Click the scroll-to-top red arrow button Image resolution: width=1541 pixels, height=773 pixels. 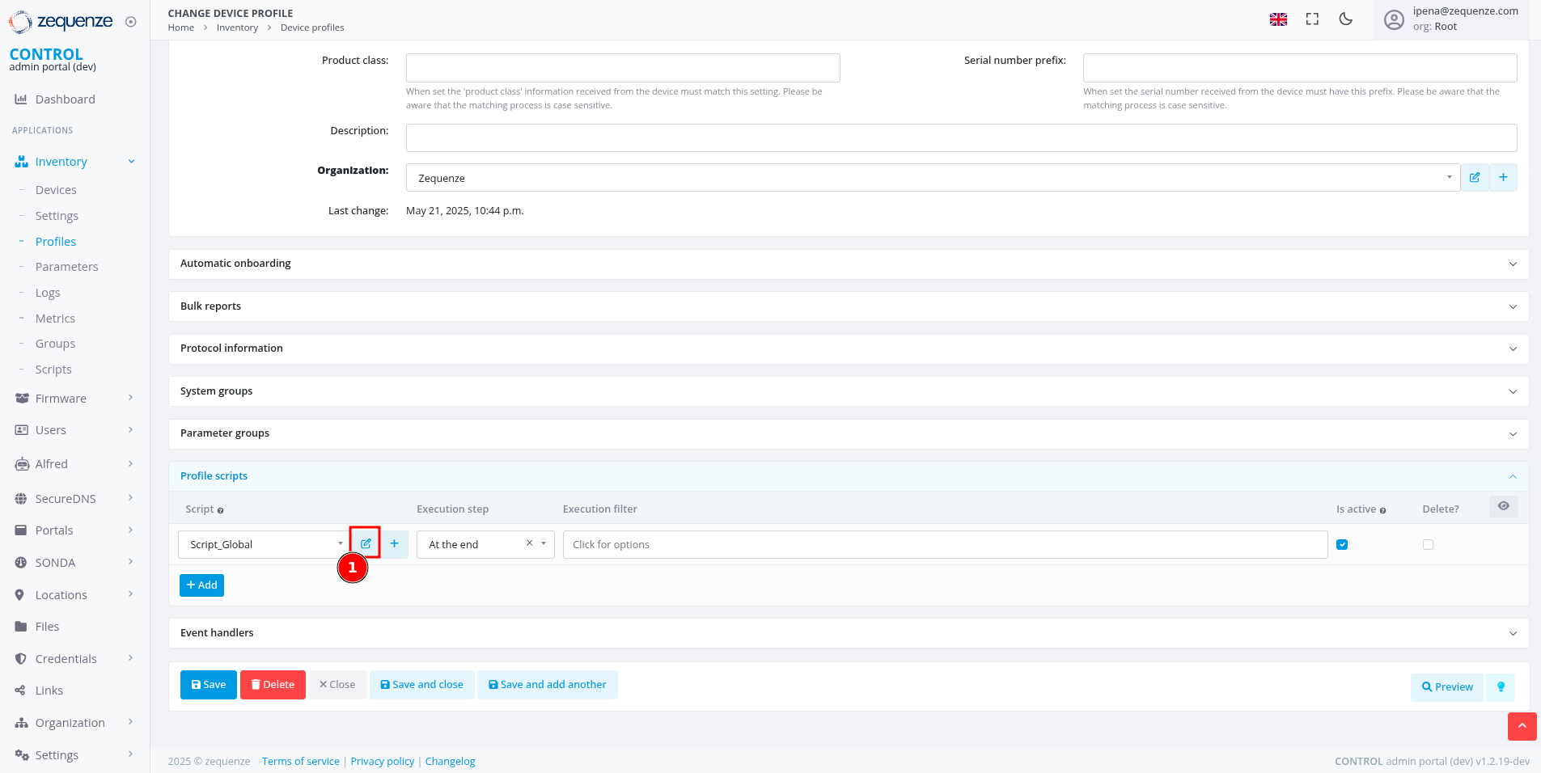(x=1522, y=726)
